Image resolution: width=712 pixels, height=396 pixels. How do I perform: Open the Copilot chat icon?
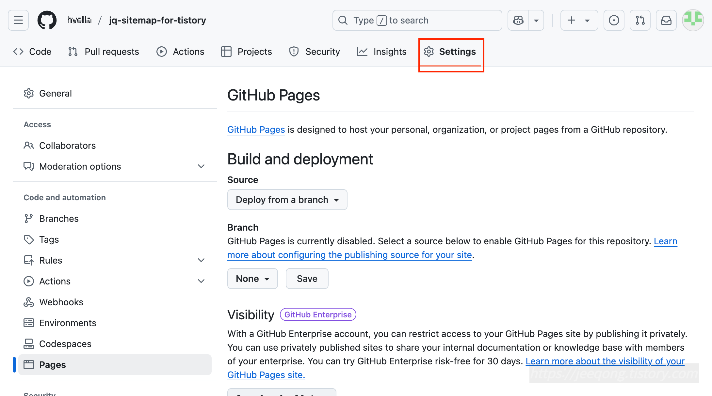click(x=518, y=20)
